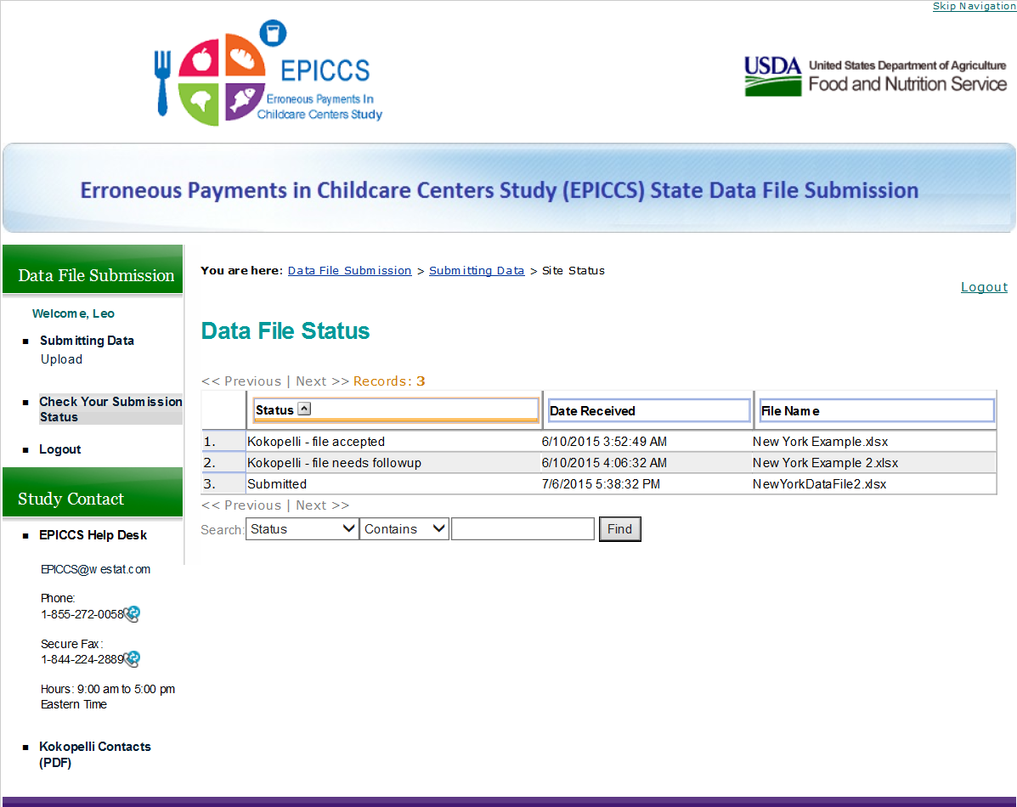This screenshot has width=1017, height=807.
Task: Click date '7/6/2015 5:38:32 PM'
Action: 601,484
